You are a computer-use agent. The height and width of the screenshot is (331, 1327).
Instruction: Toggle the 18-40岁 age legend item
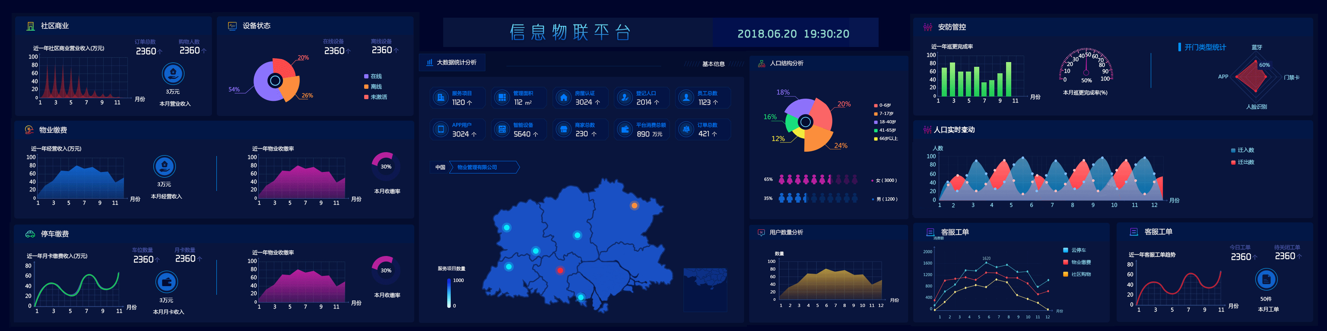(885, 122)
